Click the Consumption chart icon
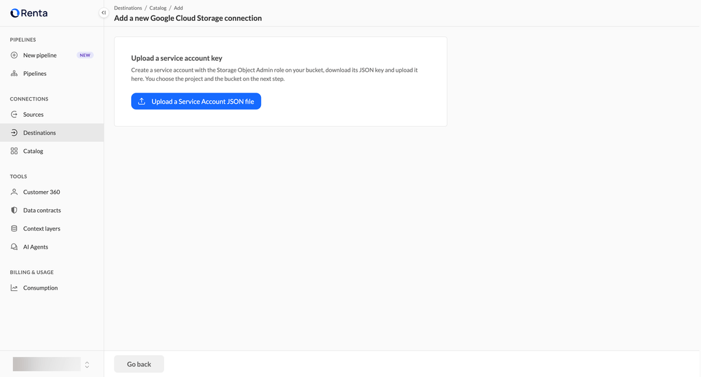 click(14, 288)
